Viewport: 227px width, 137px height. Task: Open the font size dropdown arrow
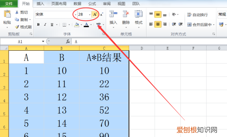coord(90,15)
